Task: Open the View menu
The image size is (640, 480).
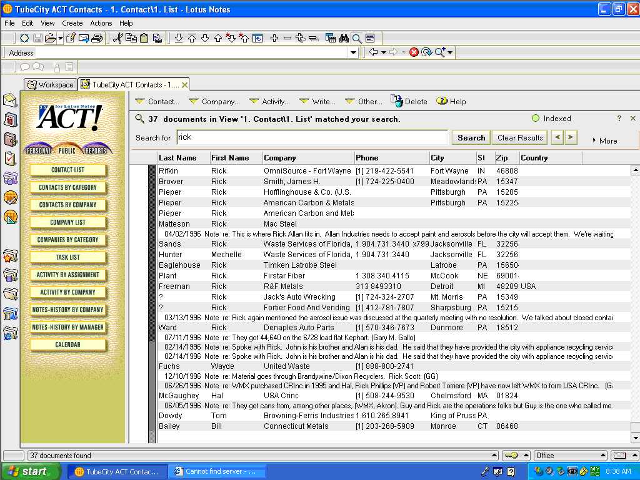Action: point(47,23)
